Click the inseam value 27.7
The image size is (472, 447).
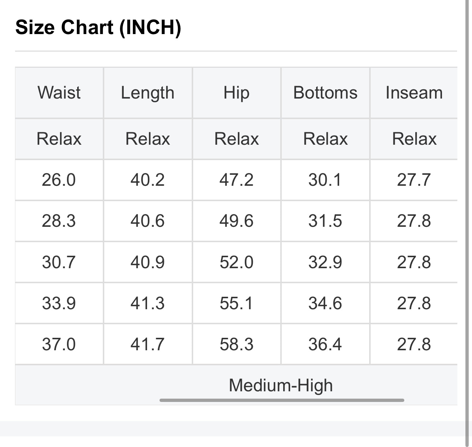414,180
